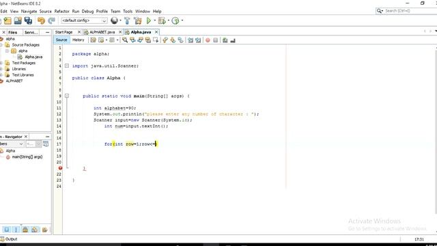The width and height of the screenshot is (437, 246).
Task: Collapse the main method fold on line 9
Action: coord(67,96)
